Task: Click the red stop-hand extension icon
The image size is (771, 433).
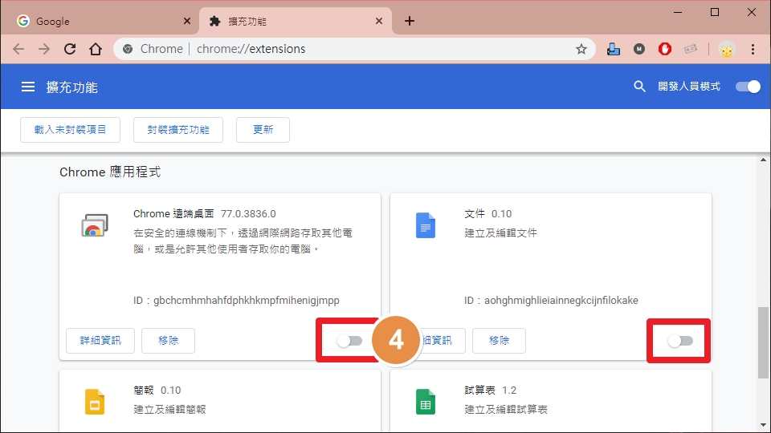Action: click(x=665, y=49)
